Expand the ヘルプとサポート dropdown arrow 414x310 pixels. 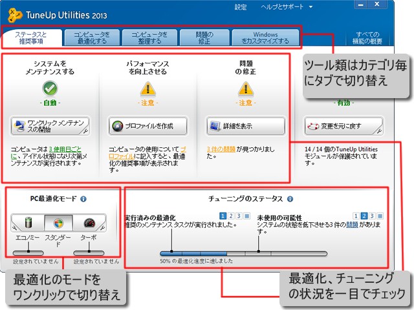(310, 7)
